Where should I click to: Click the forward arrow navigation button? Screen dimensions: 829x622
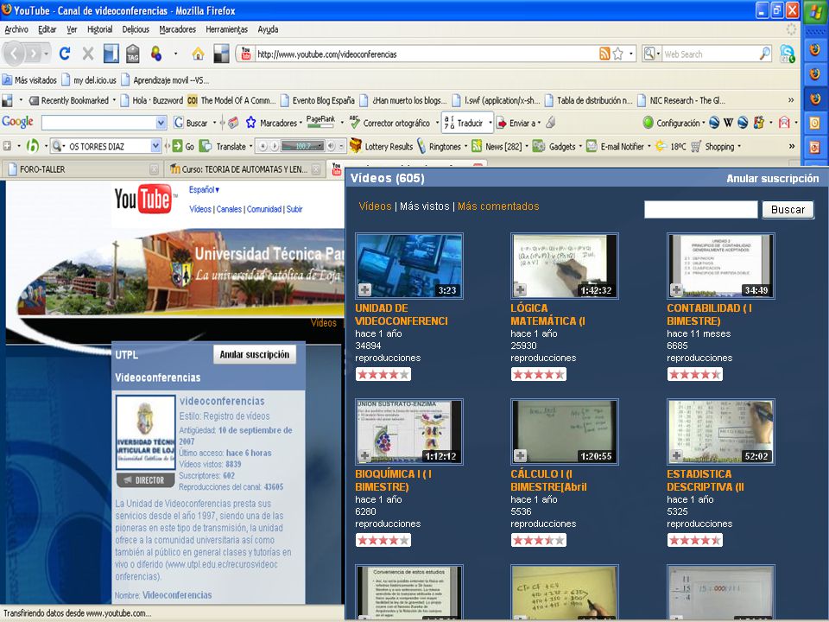coord(33,54)
